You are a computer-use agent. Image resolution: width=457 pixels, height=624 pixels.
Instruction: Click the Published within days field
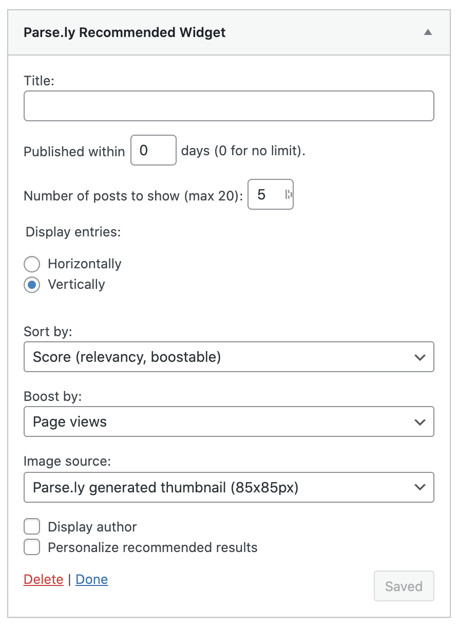click(153, 150)
